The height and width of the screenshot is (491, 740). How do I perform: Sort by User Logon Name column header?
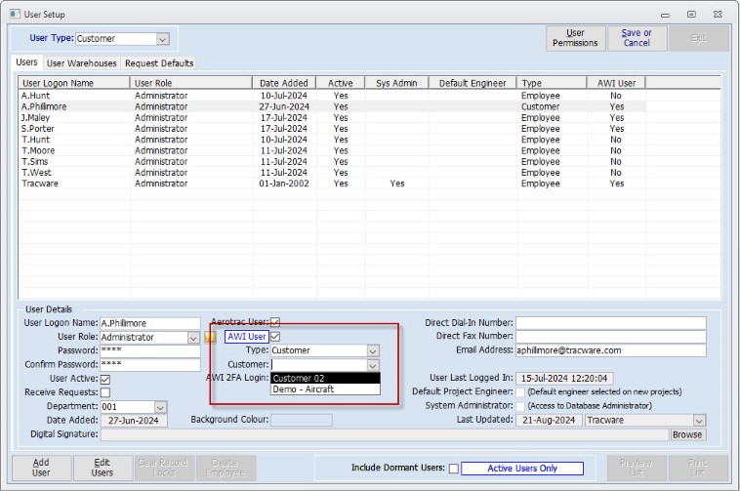point(74,83)
